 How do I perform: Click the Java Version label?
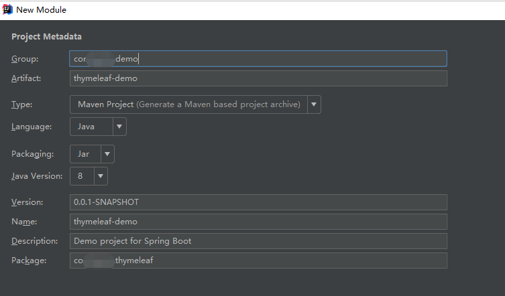(x=37, y=176)
